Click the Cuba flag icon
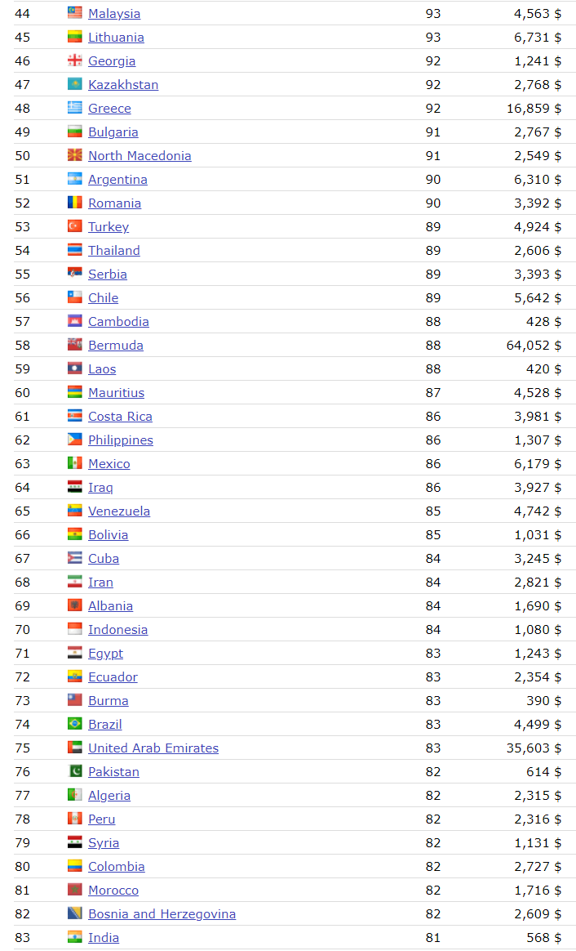This screenshot has width=576, height=951. click(74, 558)
